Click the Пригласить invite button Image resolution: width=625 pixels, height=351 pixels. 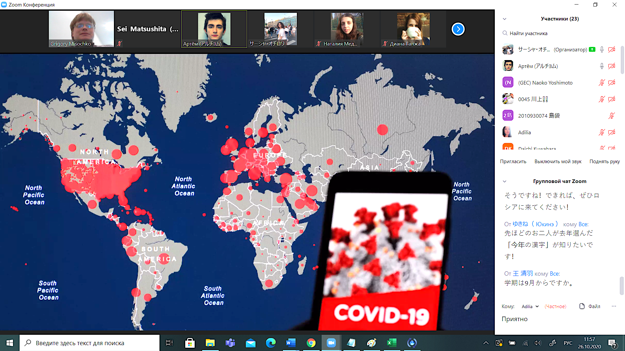coord(513,162)
